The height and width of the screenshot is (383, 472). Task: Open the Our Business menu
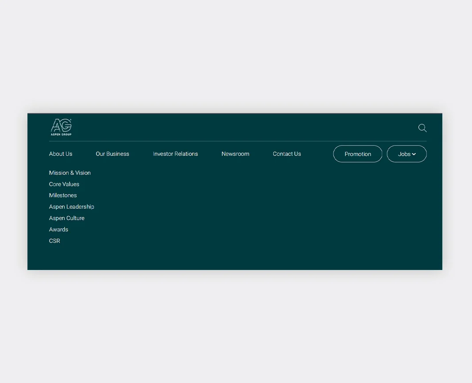(112, 154)
